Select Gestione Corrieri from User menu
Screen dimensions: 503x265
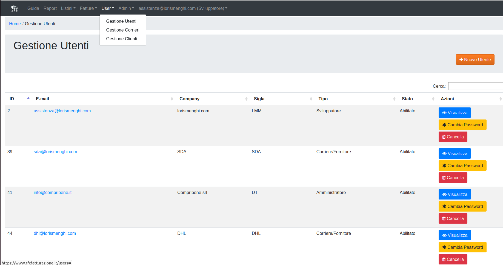click(122, 30)
